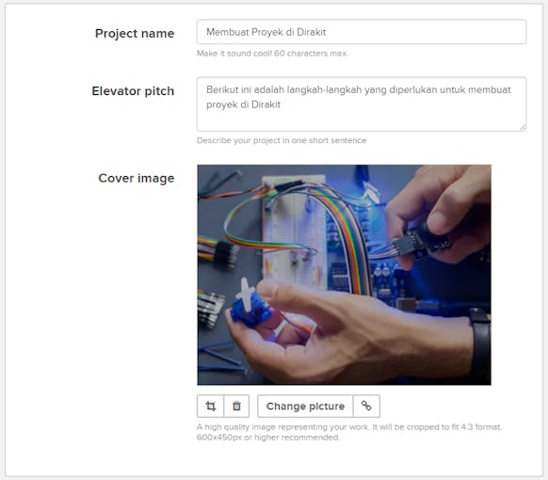Select the cover image preview

(x=344, y=275)
